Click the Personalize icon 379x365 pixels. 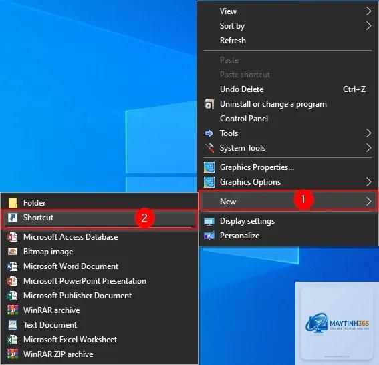coord(209,236)
